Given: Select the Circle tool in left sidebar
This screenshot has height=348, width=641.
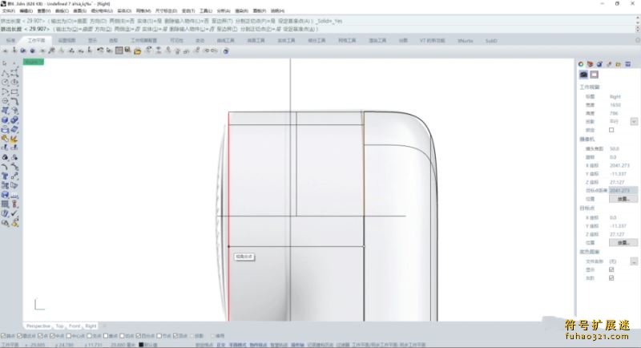Looking at the screenshot, I should click(5, 83).
